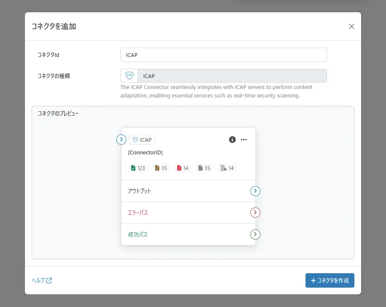Click the ICAP badge on the preview card
This screenshot has height=307, width=386.
142,140
